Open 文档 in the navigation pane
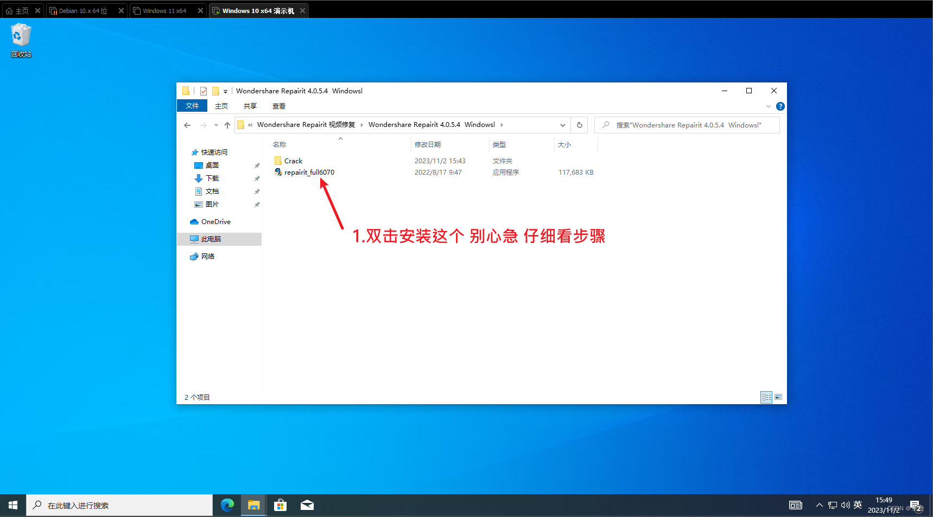The height and width of the screenshot is (517, 933). pyautogui.click(x=212, y=192)
